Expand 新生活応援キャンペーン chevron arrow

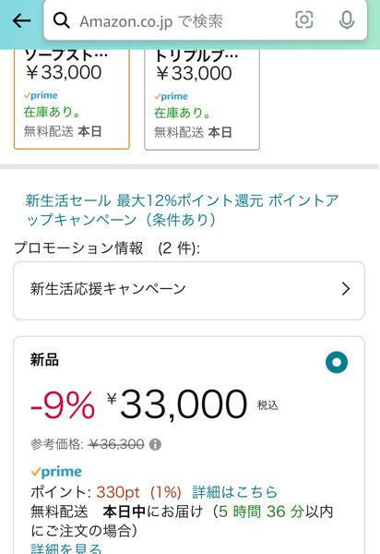346,289
